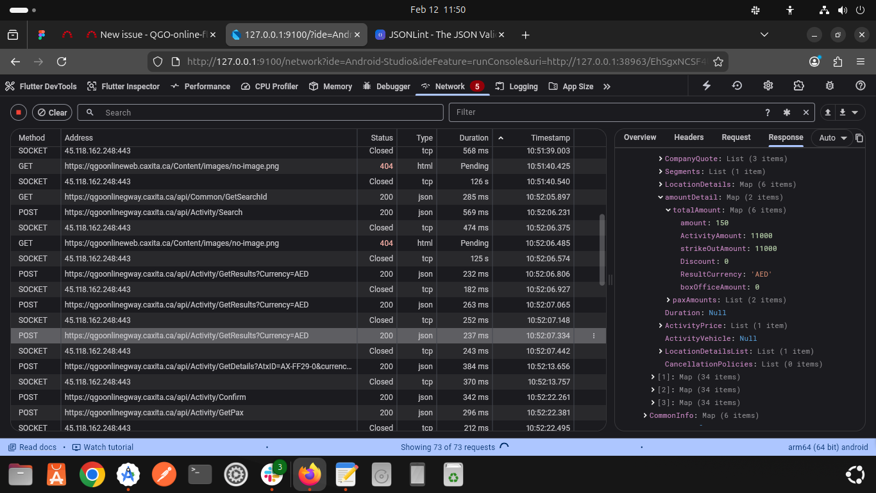This screenshot has height=493, width=876.
Task: Open the filter help question mark
Action: coord(768,112)
